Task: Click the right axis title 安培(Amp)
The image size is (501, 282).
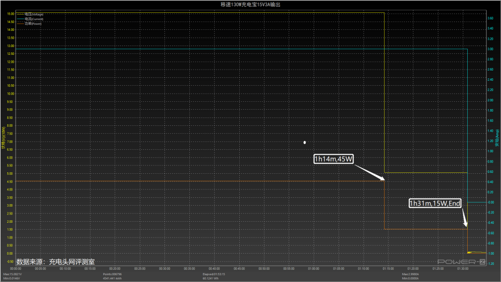Action: pyautogui.click(x=497, y=138)
